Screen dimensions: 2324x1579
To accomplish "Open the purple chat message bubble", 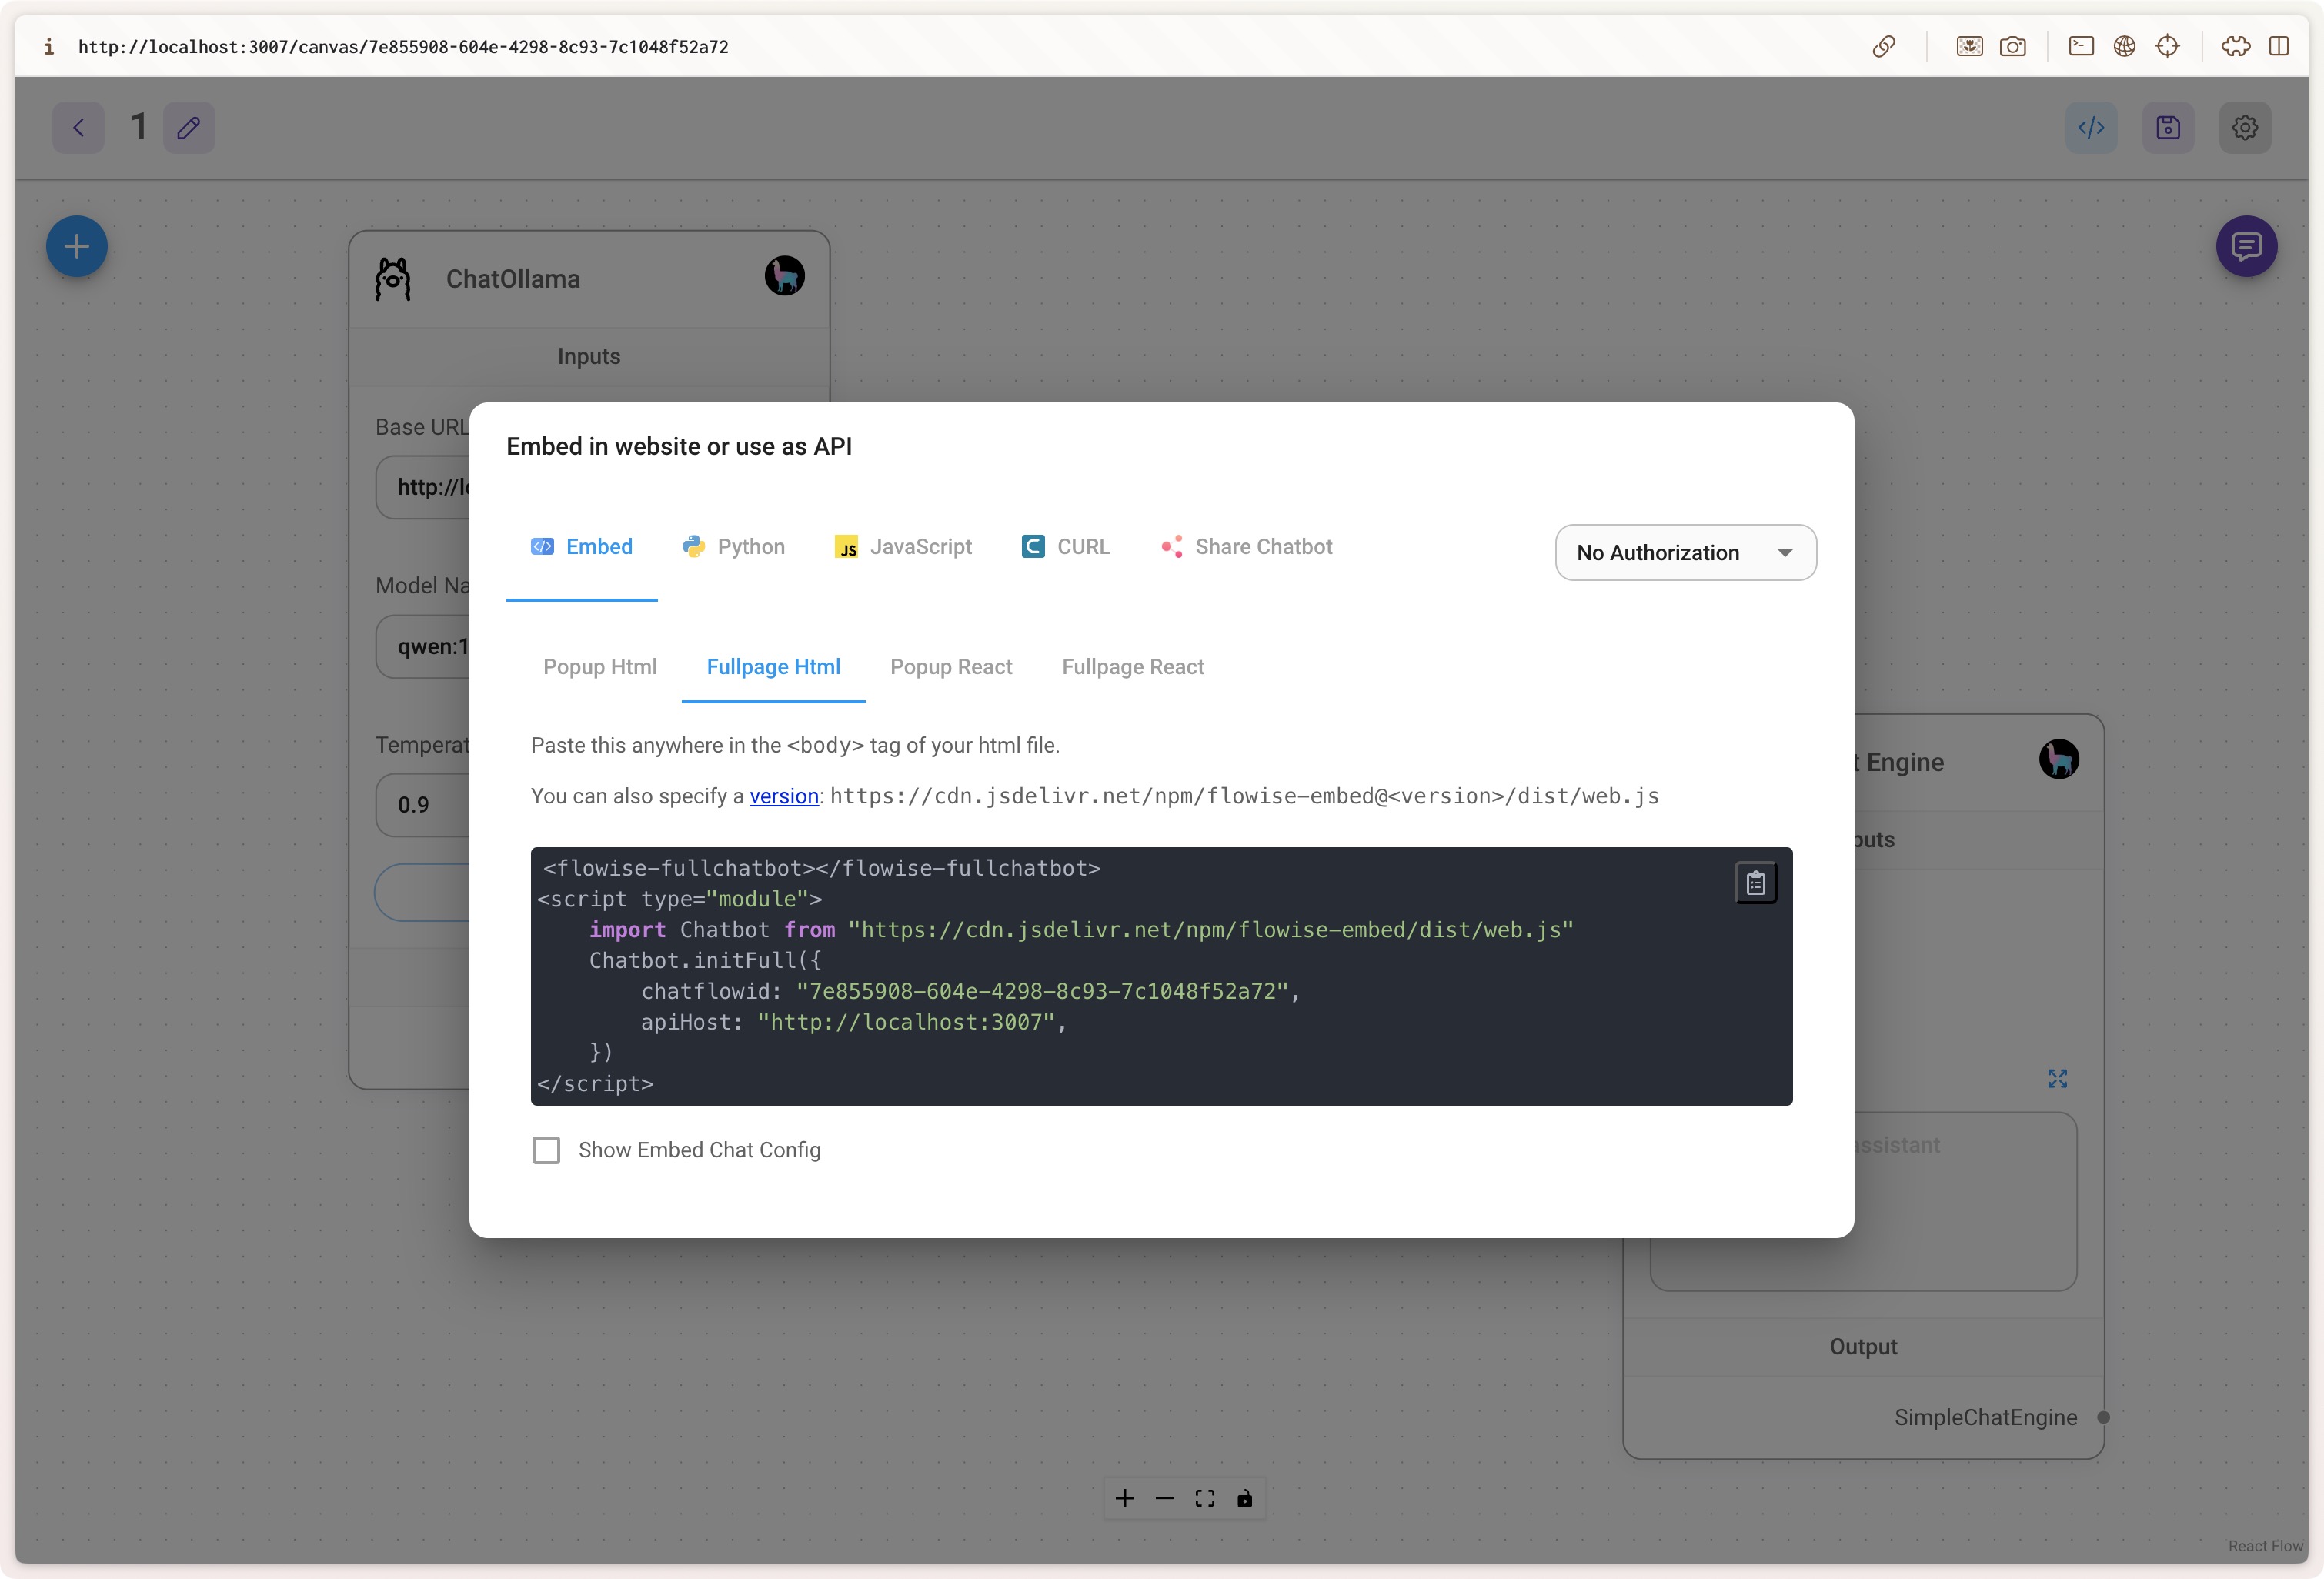I will (2246, 246).
